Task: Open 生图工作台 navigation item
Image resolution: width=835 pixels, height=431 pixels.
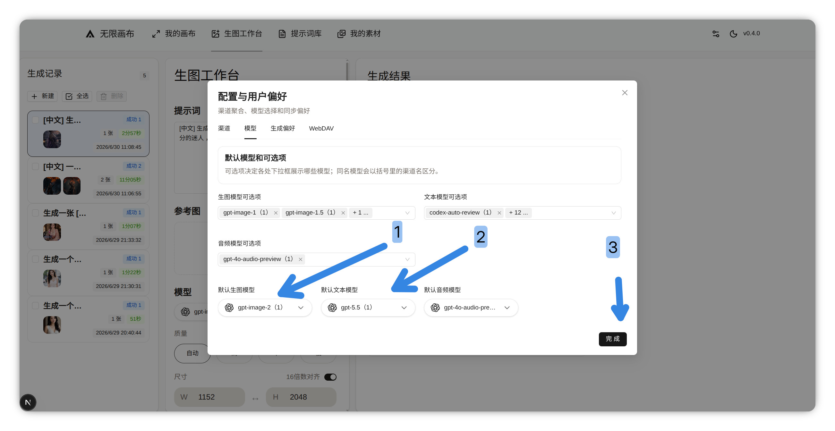Action: [x=237, y=34]
